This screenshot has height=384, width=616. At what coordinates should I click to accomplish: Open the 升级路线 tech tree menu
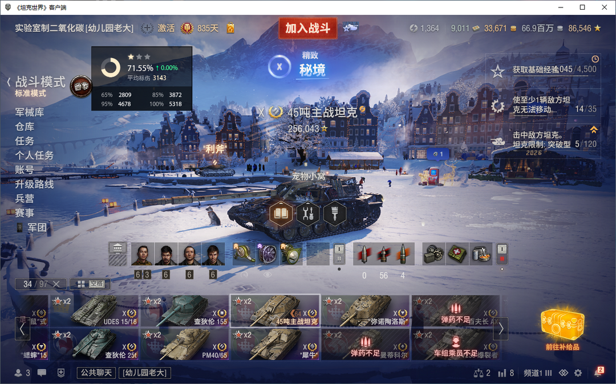tap(34, 184)
